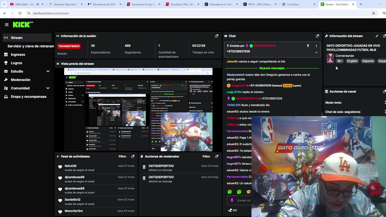Click the Nuevos mensajes divider label
The height and width of the screenshot is (217, 386).
(x=272, y=68)
